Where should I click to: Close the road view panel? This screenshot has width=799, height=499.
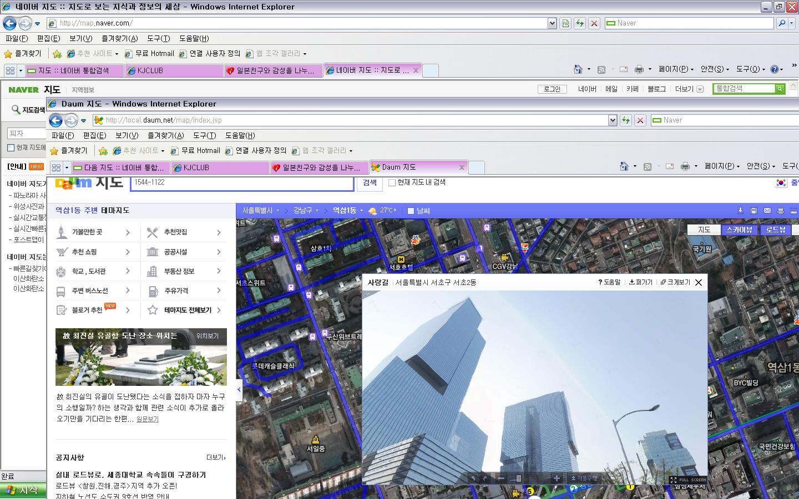point(699,282)
